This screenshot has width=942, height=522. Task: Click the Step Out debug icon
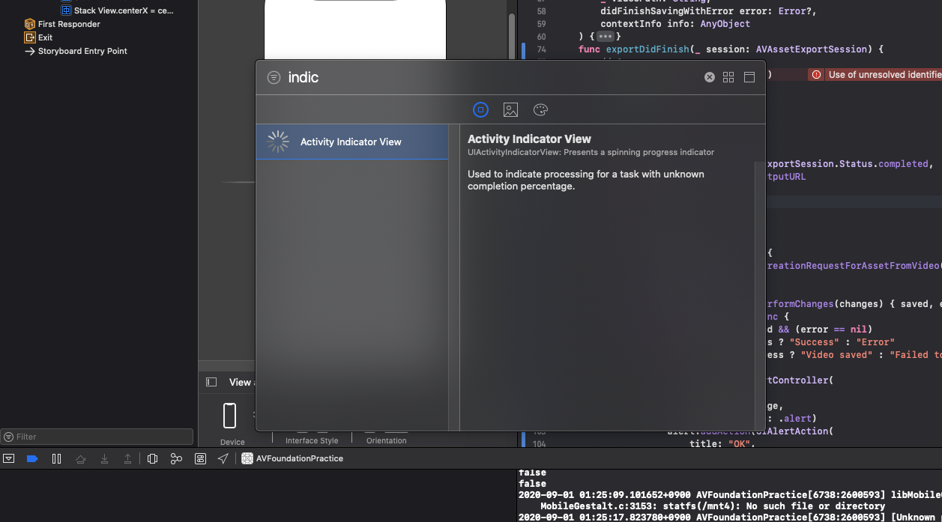click(128, 458)
